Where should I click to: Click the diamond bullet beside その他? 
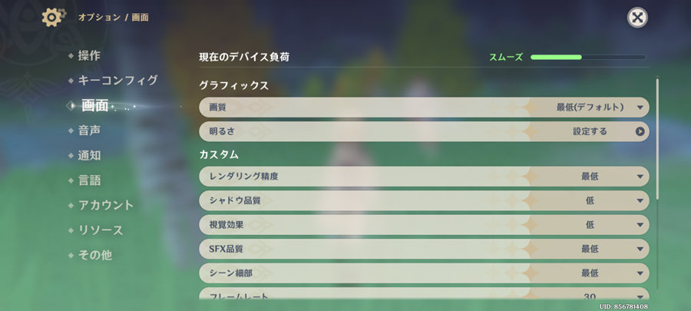point(71,256)
